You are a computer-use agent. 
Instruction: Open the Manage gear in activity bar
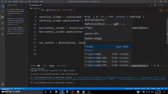coord(2,84)
